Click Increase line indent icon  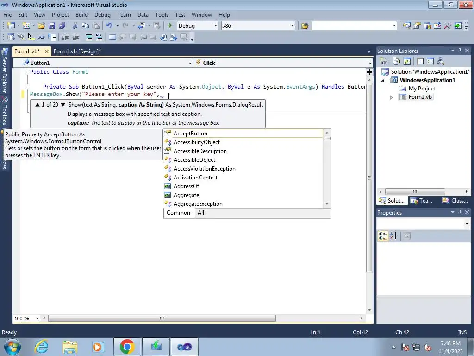pyautogui.click(x=75, y=37)
